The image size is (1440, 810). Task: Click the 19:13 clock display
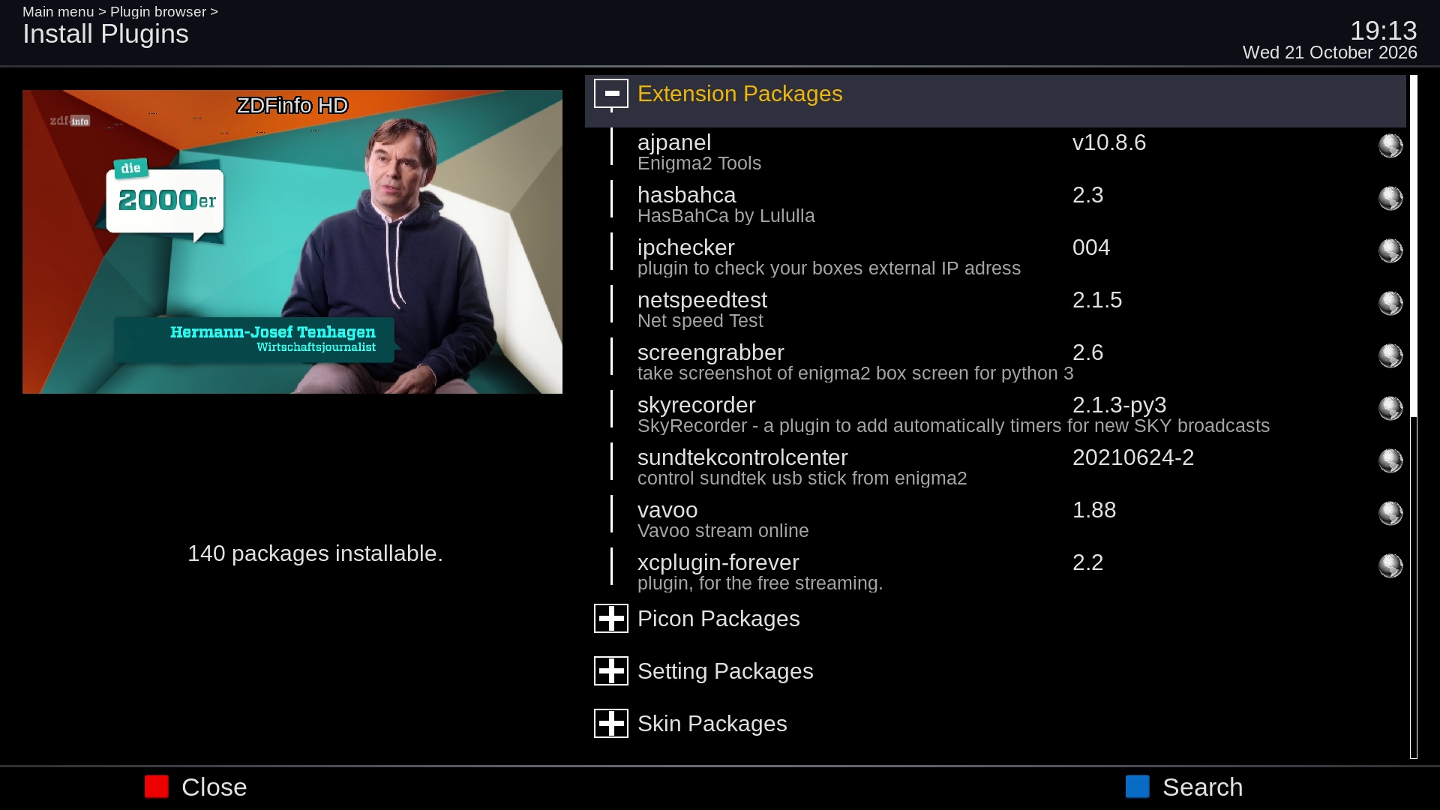point(1384,31)
